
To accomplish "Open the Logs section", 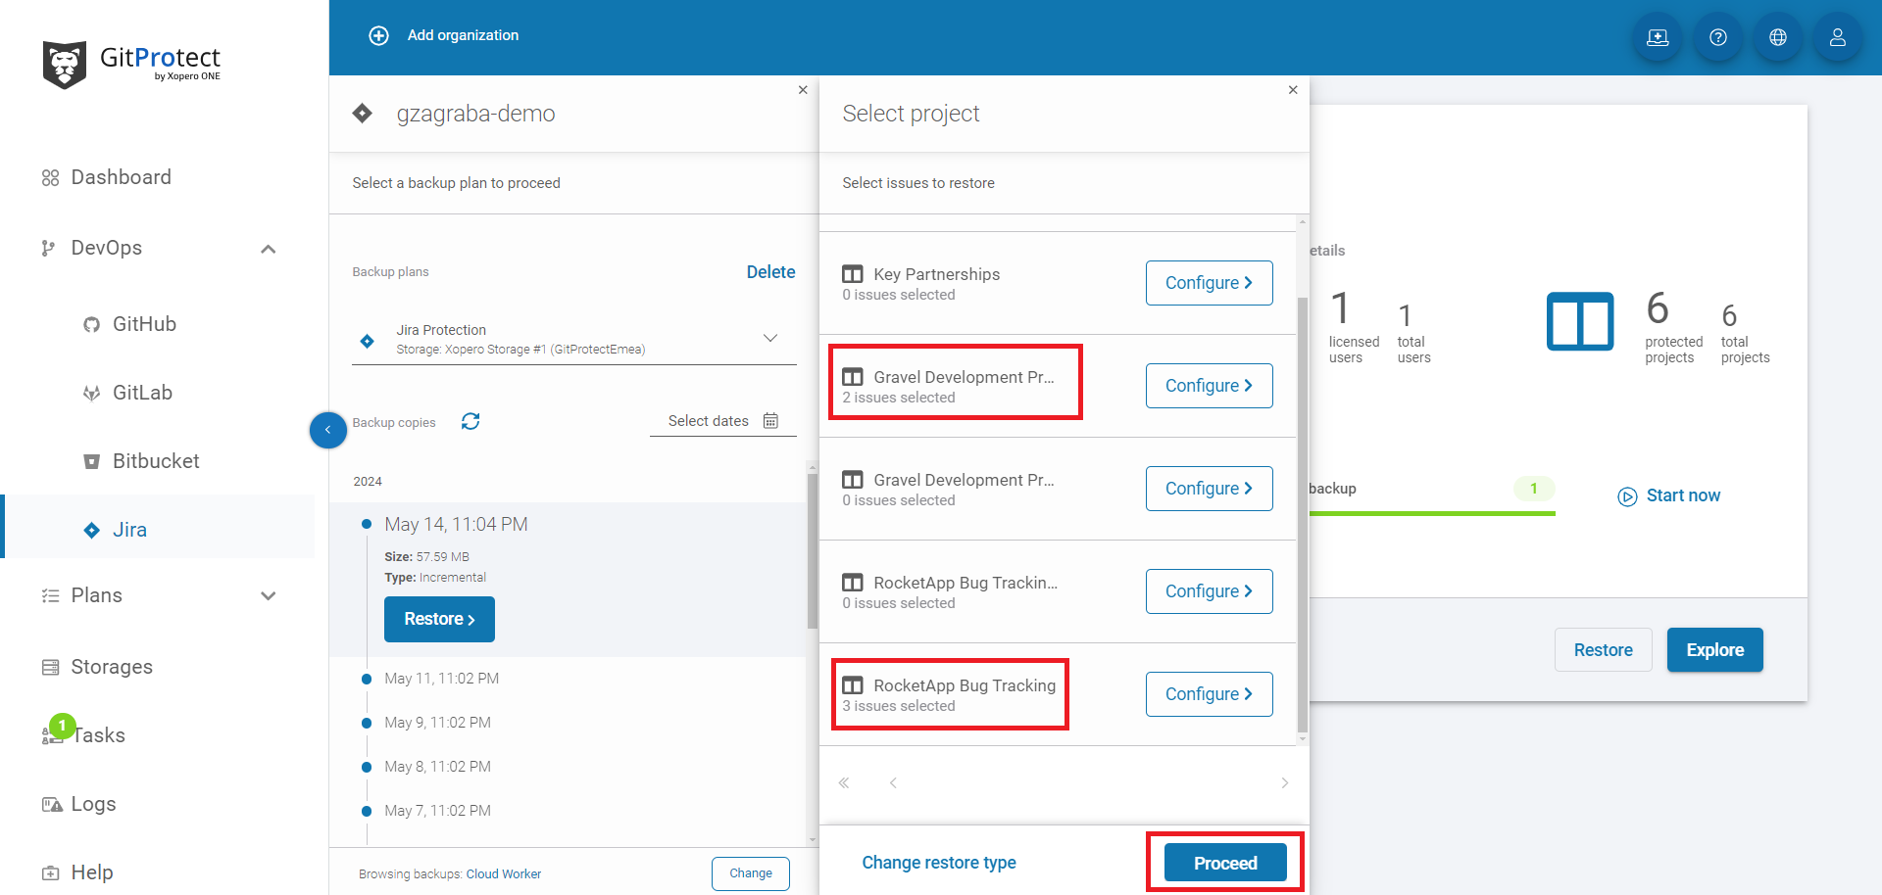I will tap(93, 803).
